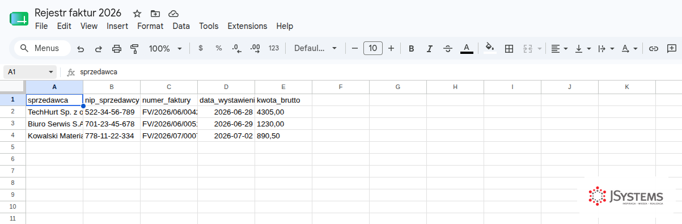Open the Extensions menu

click(x=247, y=26)
